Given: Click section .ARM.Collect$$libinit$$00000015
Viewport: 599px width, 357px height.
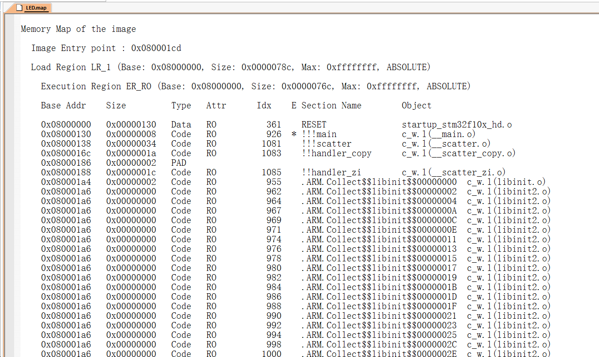Looking at the screenshot, I should tap(379, 259).
